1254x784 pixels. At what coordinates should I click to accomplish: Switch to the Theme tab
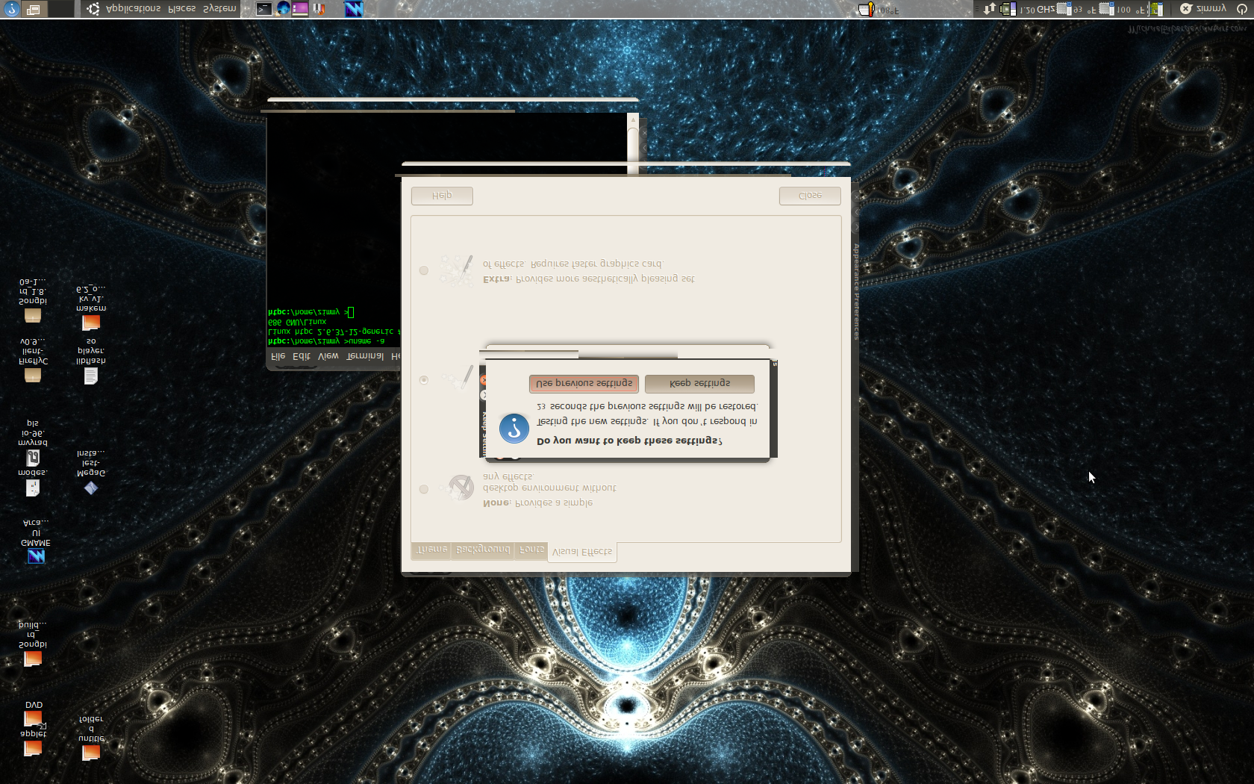[x=431, y=550]
